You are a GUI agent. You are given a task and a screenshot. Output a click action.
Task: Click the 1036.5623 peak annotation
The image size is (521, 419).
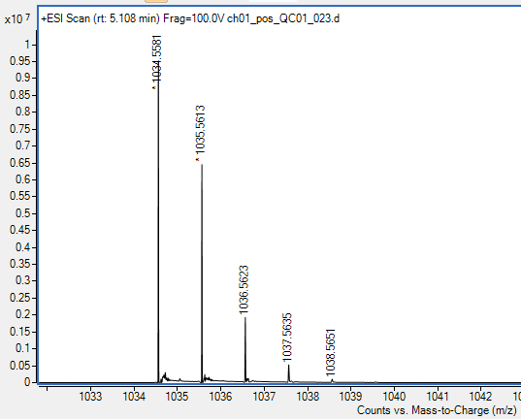point(244,289)
